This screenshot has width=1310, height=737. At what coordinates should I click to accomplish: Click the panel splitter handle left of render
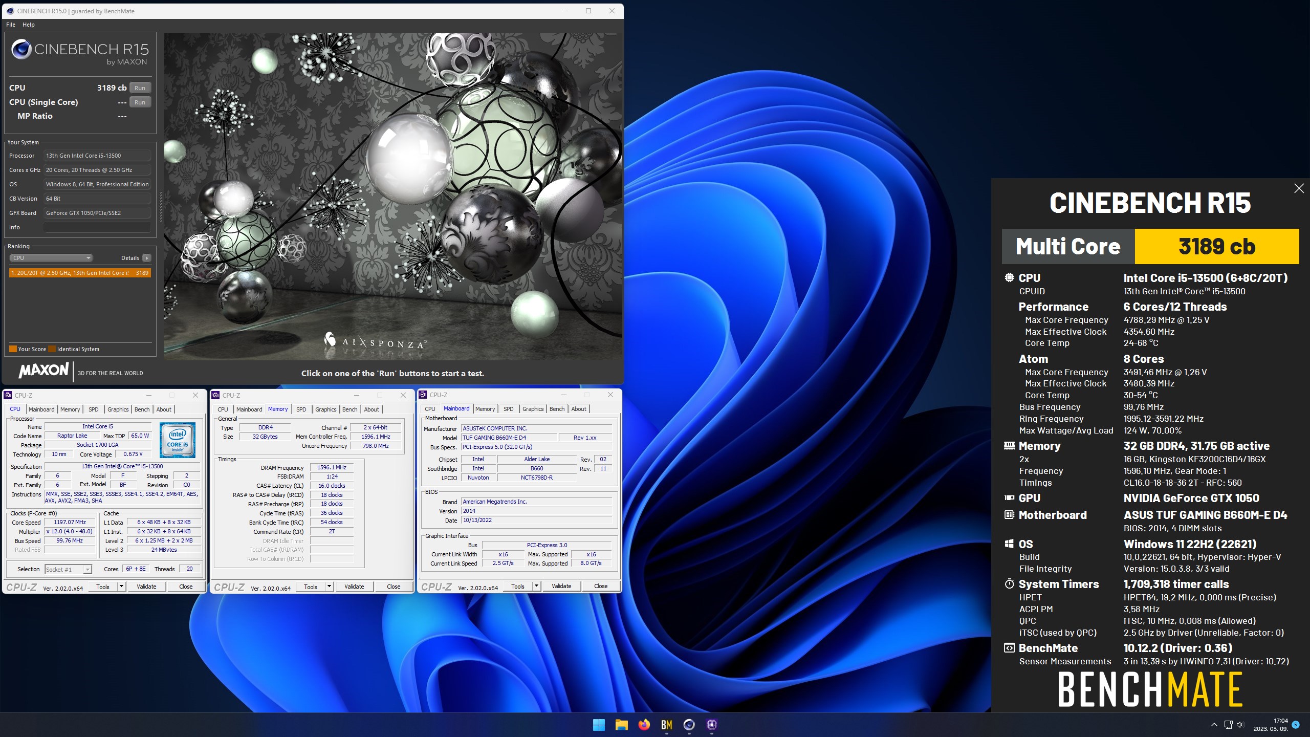click(161, 207)
